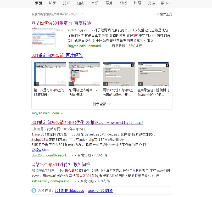This screenshot has height=197, width=212.
Task: Open step 3 website IP address thumbnail
Action: coord(119,74)
